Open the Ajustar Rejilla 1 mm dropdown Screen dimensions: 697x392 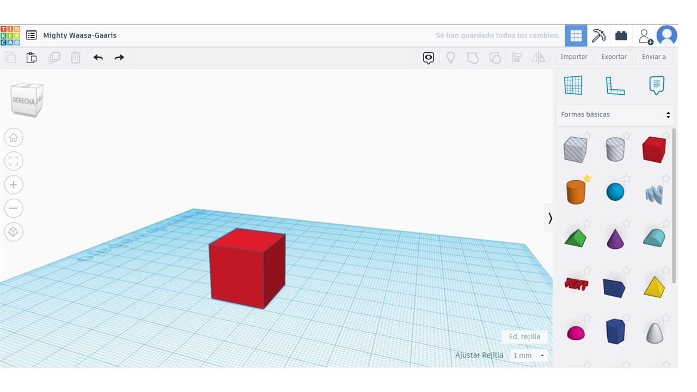tap(529, 356)
